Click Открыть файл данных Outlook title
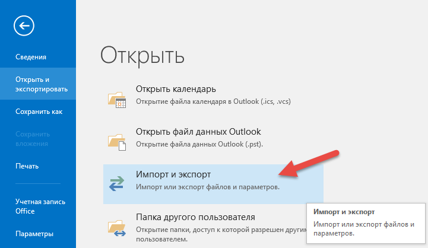This screenshot has width=428, height=248. (x=198, y=132)
